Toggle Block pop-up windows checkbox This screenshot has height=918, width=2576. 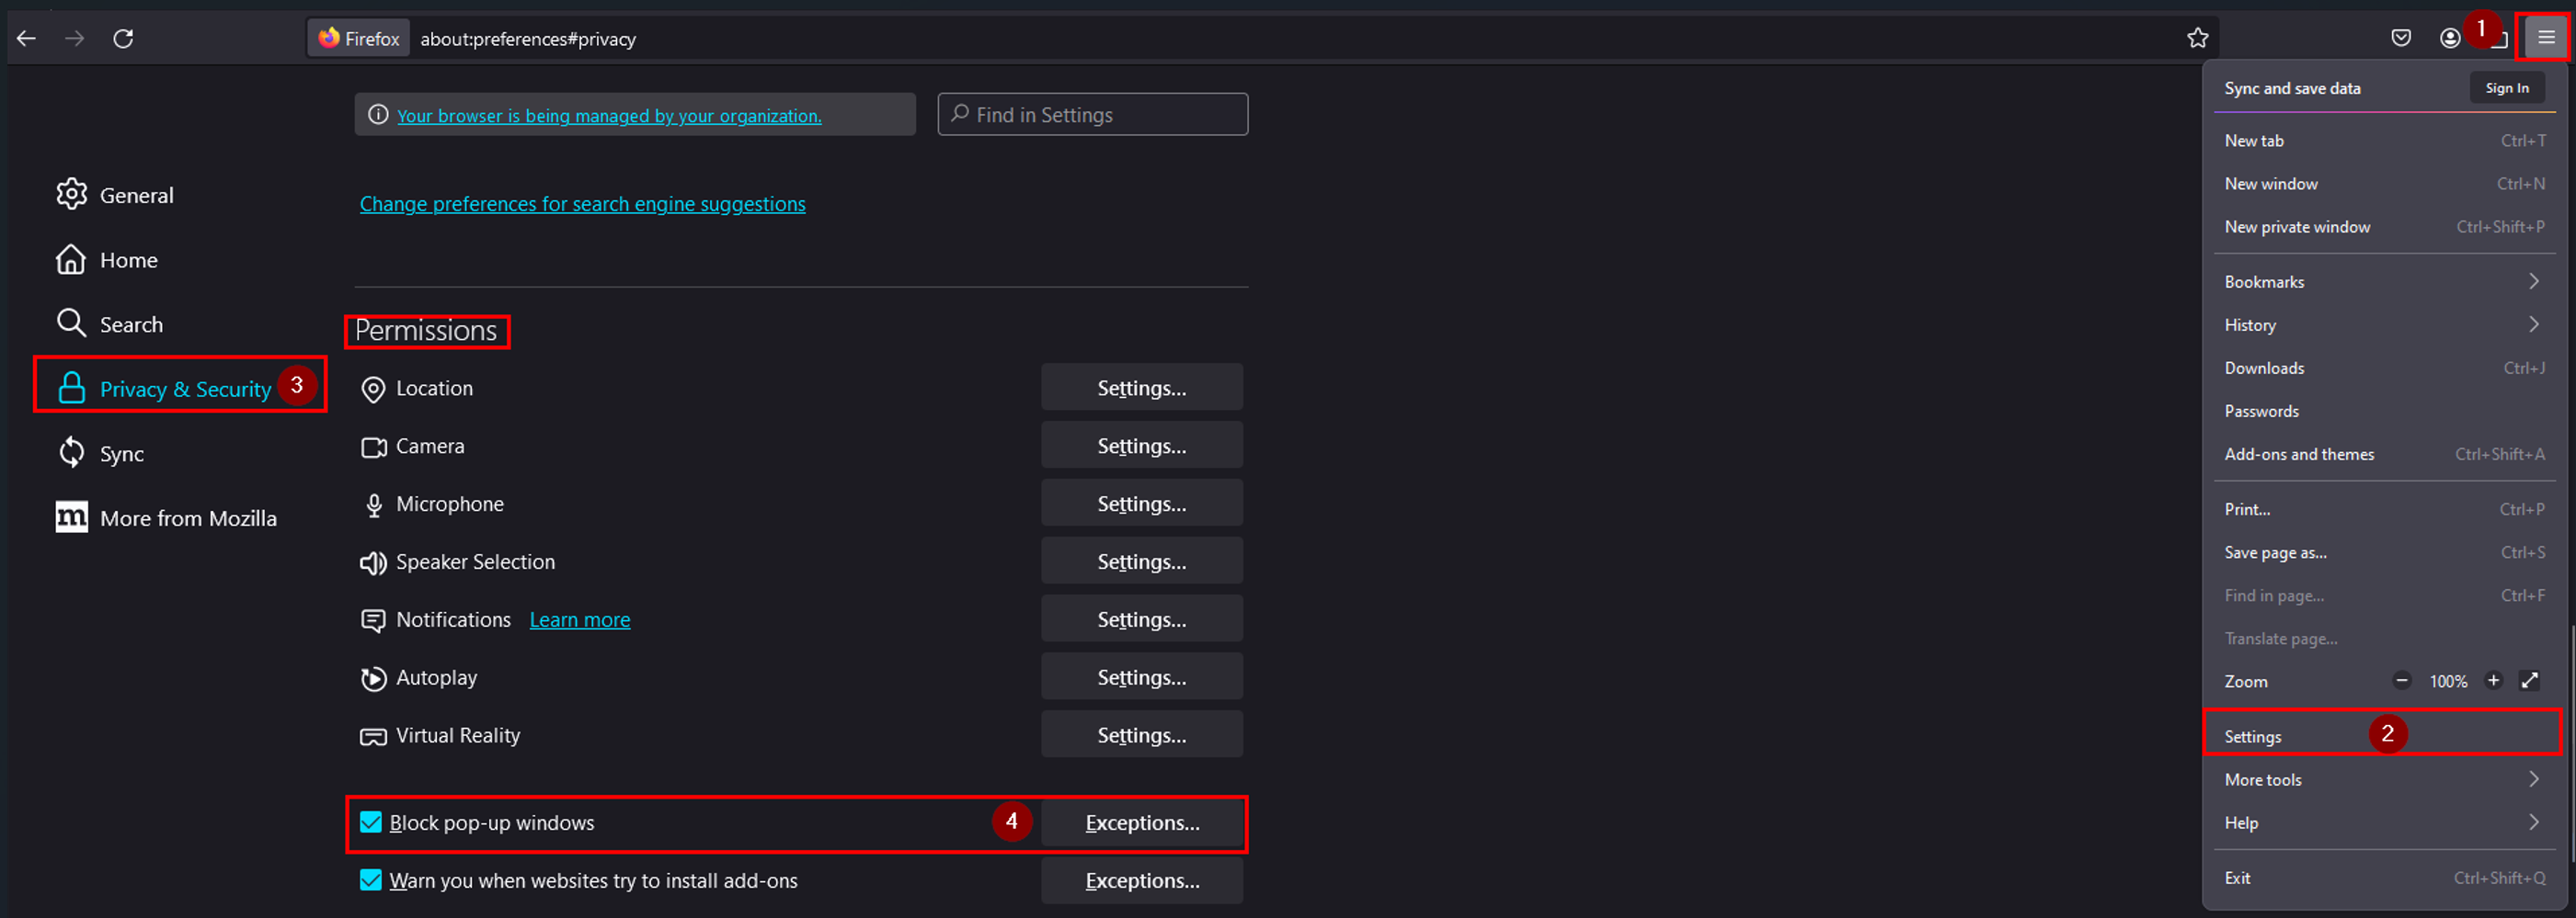click(370, 822)
